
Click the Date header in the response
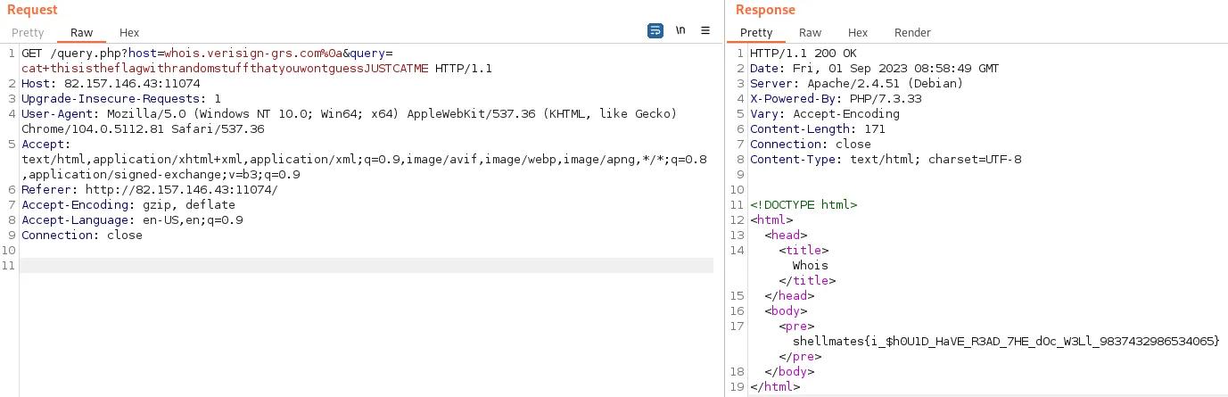coord(875,70)
